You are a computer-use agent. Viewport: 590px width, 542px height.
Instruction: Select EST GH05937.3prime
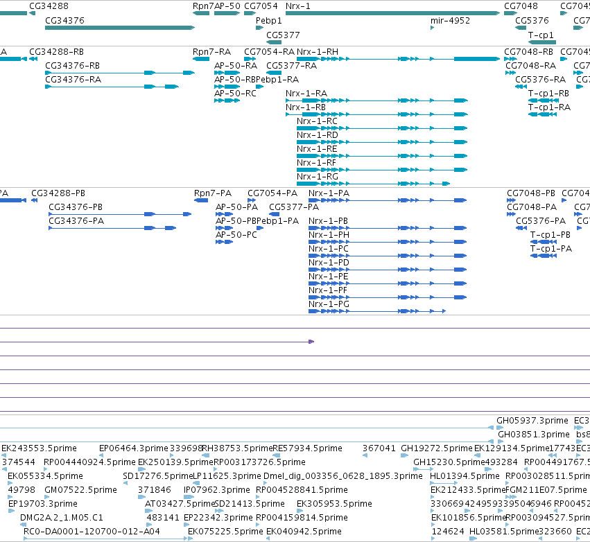click(x=532, y=421)
